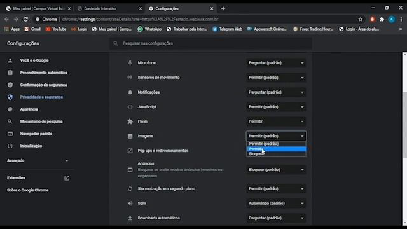Click the forward navigation arrow
Screen dimensions: 407x229
click(16, 19)
